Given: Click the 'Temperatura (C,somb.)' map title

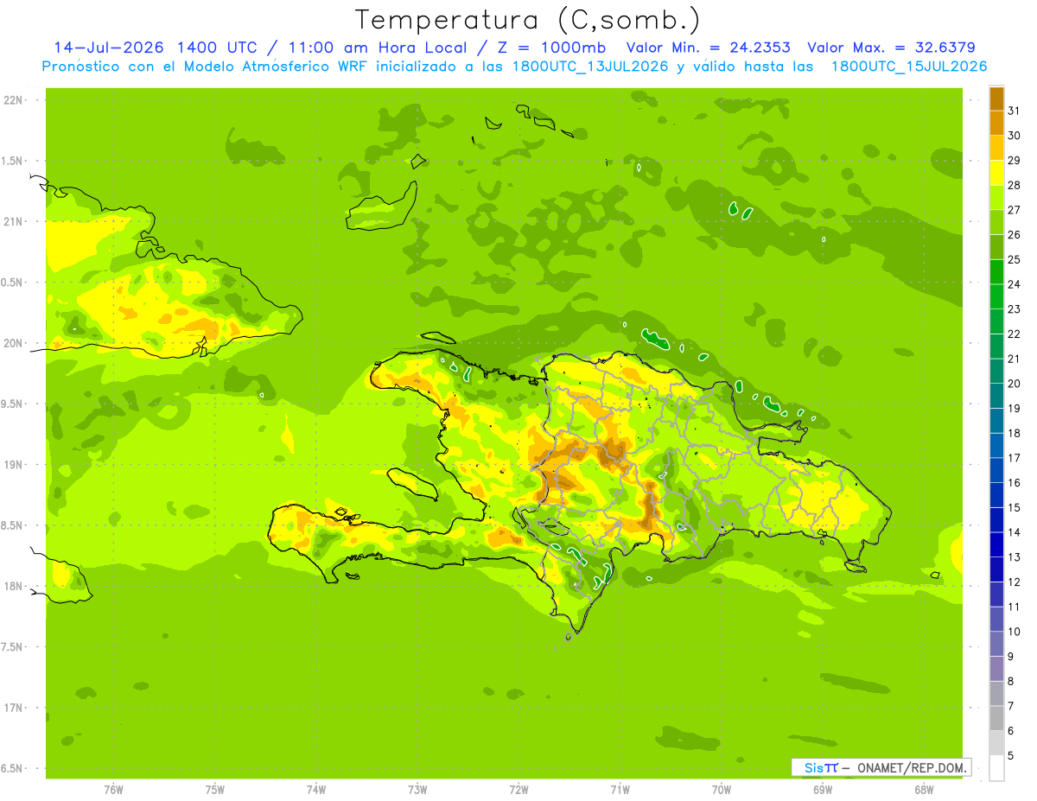Looking at the screenshot, I should point(528,21).
